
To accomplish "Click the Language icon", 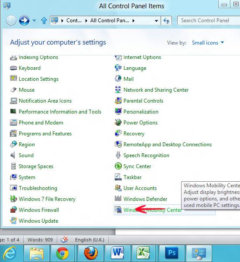I will (x=118, y=68).
